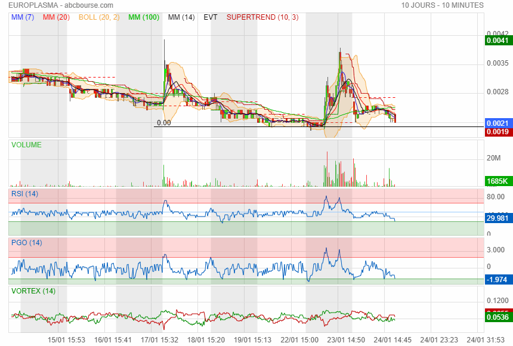Click the 0.00 horizontal line label
Screen dimensions: 513x346
pyautogui.click(x=164, y=123)
